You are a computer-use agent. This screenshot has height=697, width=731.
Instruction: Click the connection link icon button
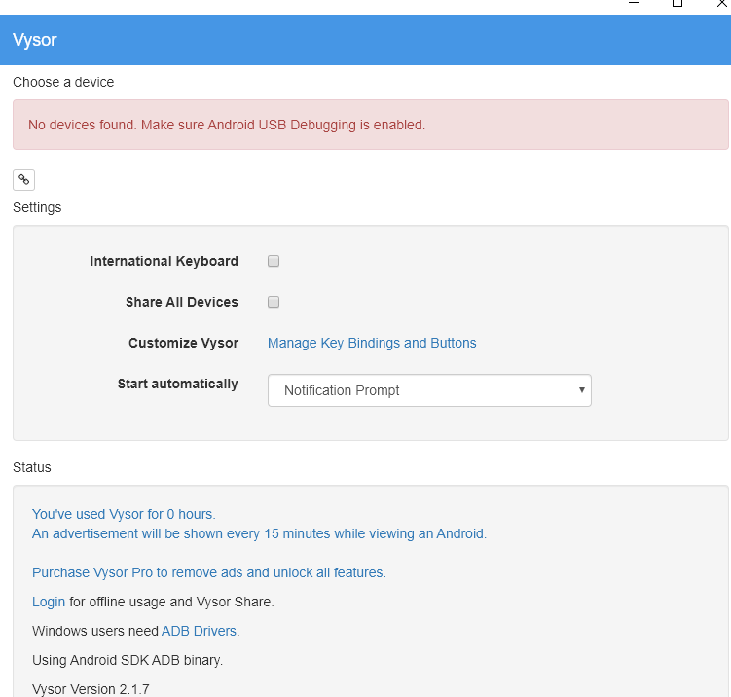pos(23,180)
